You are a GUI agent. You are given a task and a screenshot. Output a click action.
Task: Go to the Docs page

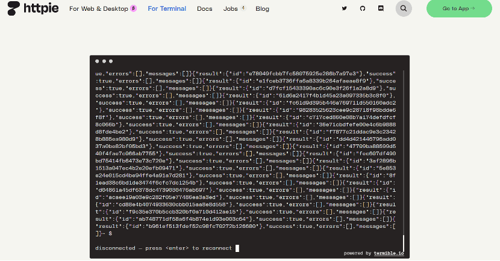pyautogui.click(x=204, y=9)
